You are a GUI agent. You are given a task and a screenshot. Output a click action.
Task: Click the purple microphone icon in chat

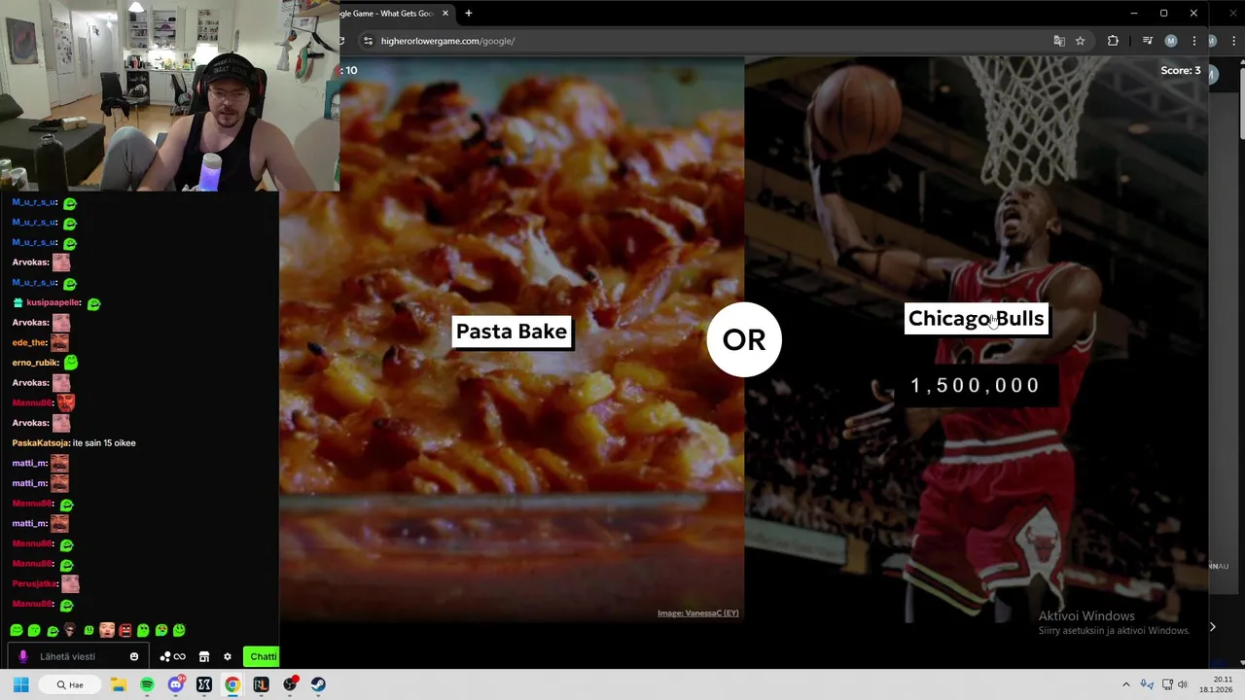[23, 656]
